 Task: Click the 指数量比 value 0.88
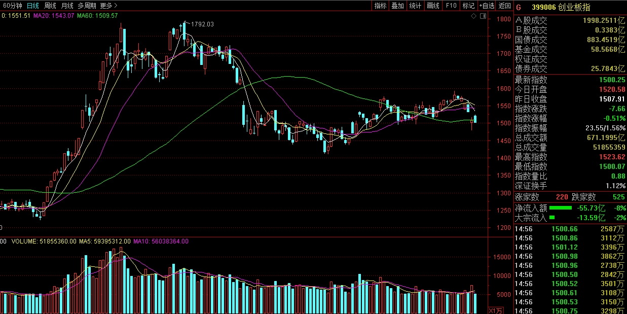click(618, 176)
